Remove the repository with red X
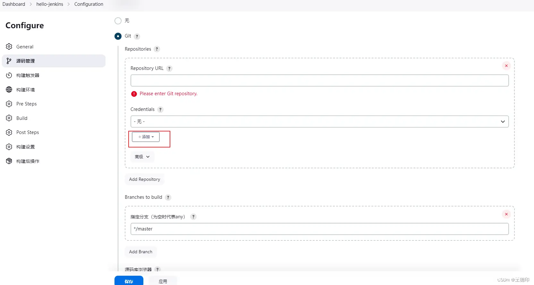 506,66
